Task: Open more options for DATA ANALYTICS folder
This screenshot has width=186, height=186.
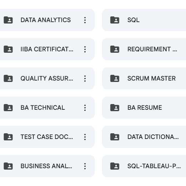Action: [85, 20]
